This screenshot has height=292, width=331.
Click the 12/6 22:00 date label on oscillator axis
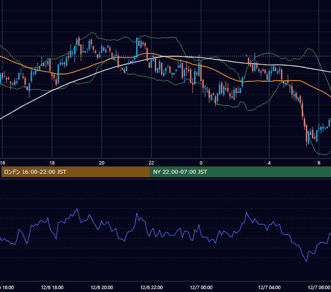[151, 287]
